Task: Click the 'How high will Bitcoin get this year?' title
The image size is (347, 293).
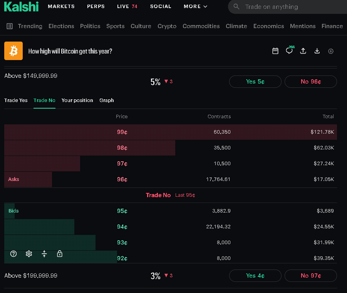Action: pyautogui.click(x=70, y=51)
